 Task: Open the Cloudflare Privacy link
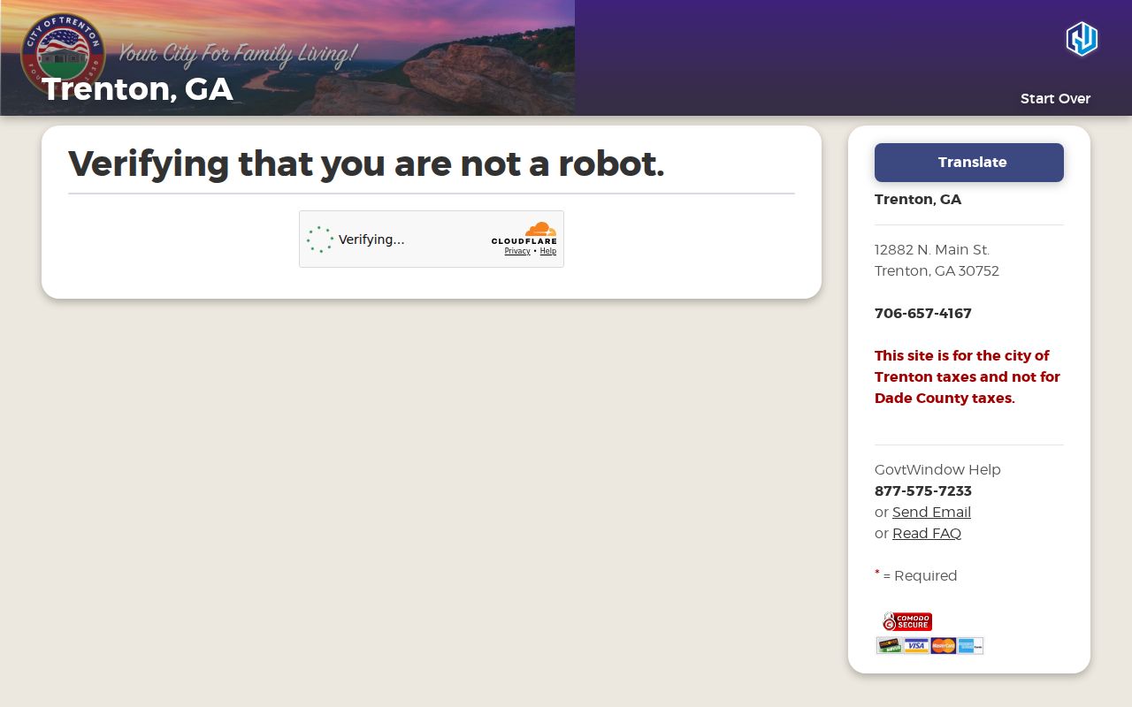(x=517, y=251)
